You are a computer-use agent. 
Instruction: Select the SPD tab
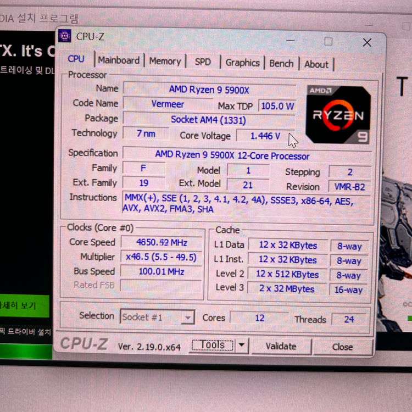203,62
